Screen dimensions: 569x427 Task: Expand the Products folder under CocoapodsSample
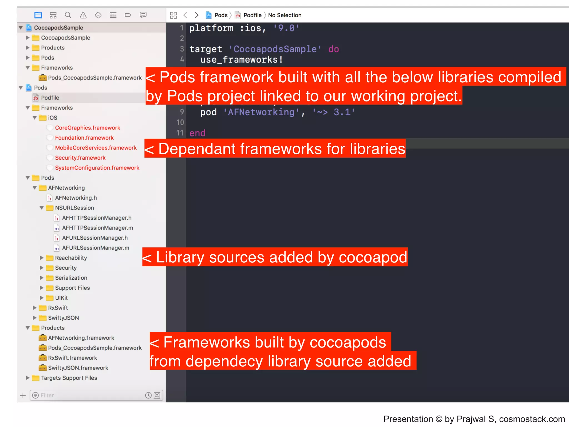click(28, 48)
